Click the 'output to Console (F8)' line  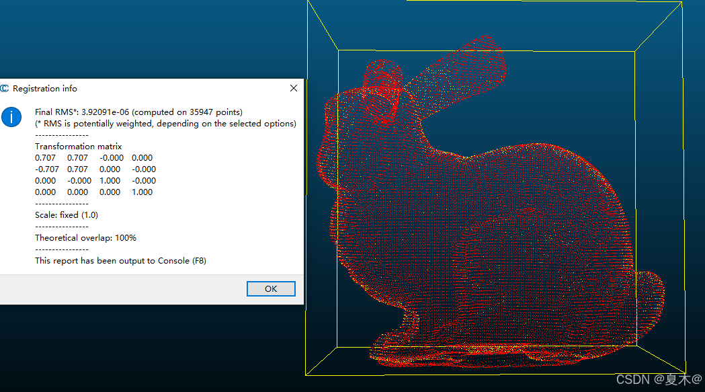click(120, 261)
